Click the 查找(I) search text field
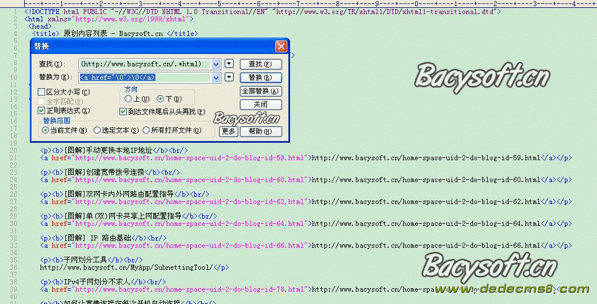 pyautogui.click(x=145, y=64)
